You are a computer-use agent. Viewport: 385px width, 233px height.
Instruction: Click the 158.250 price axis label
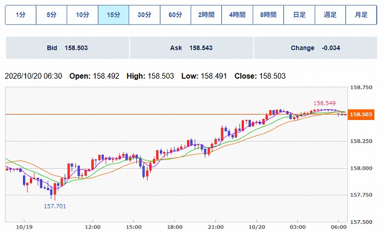(x=361, y=141)
